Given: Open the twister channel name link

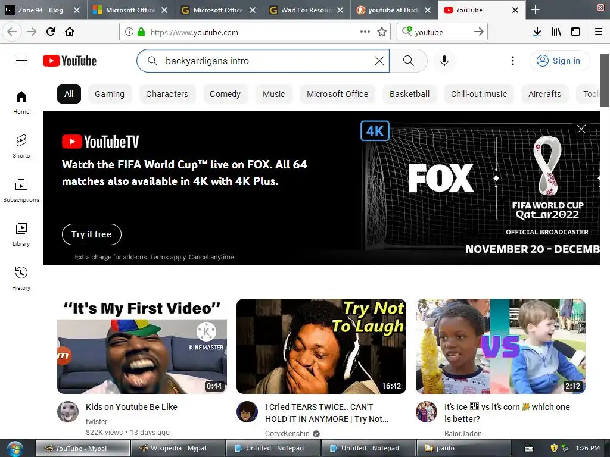Looking at the screenshot, I should tap(96, 422).
